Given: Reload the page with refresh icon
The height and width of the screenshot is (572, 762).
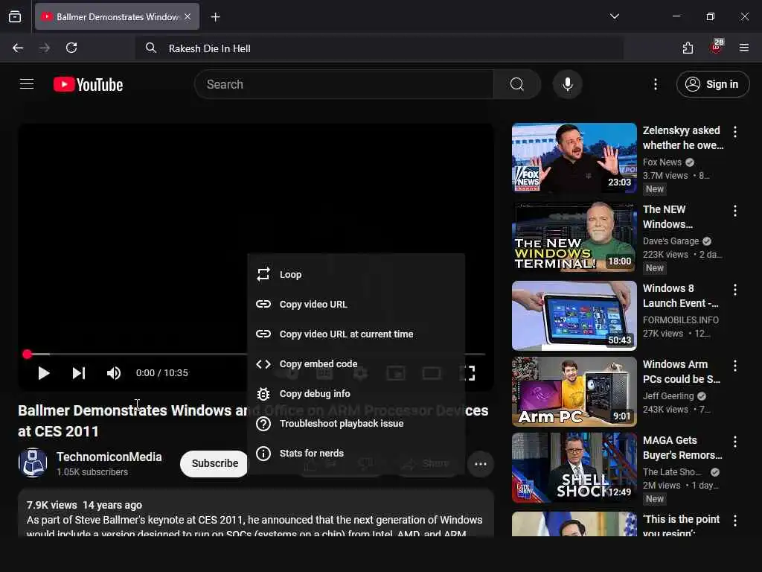Looking at the screenshot, I should [x=71, y=48].
